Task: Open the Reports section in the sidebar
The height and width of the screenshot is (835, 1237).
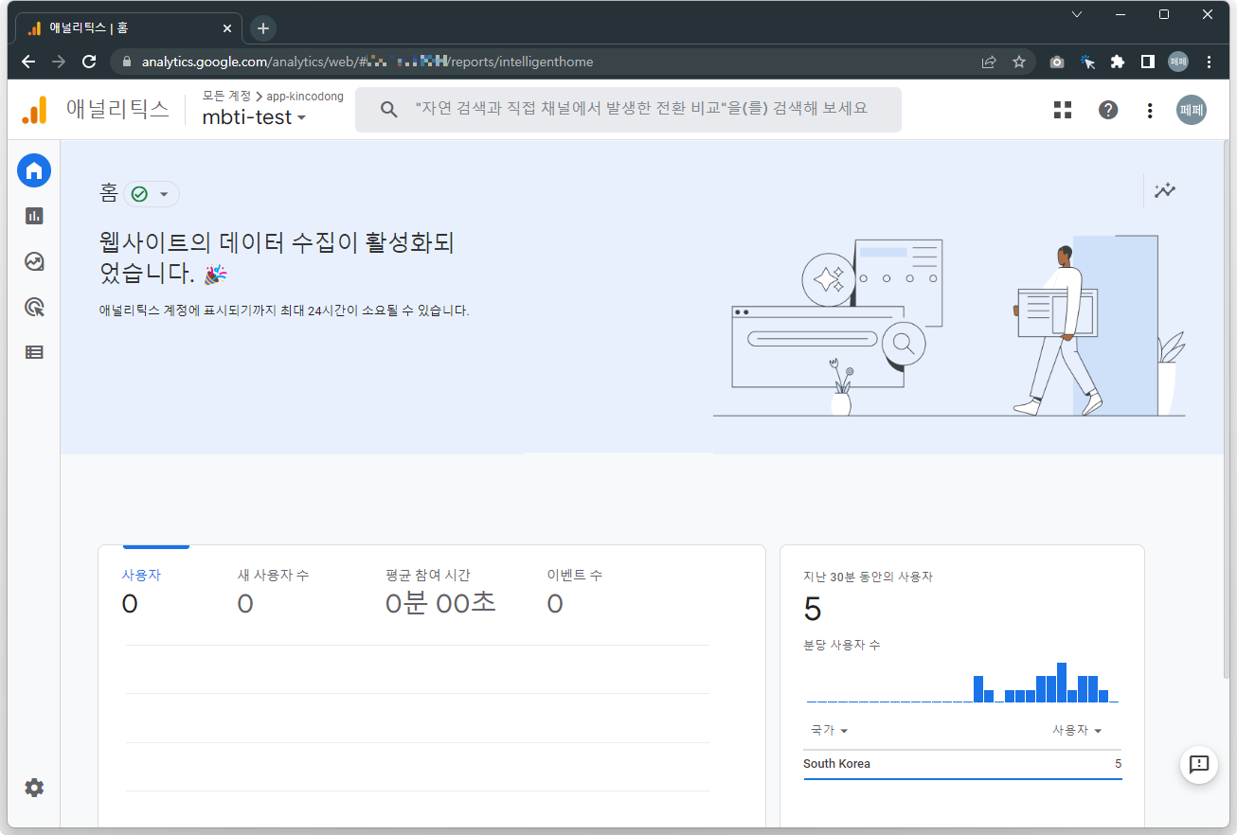Action: (x=34, y=216)
